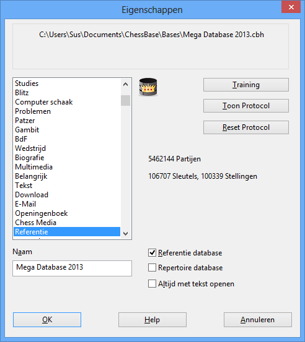The height and width of the screenshot is (342, 305).
Task: Click the crowned database icon
Action: (x=148, y=87)
